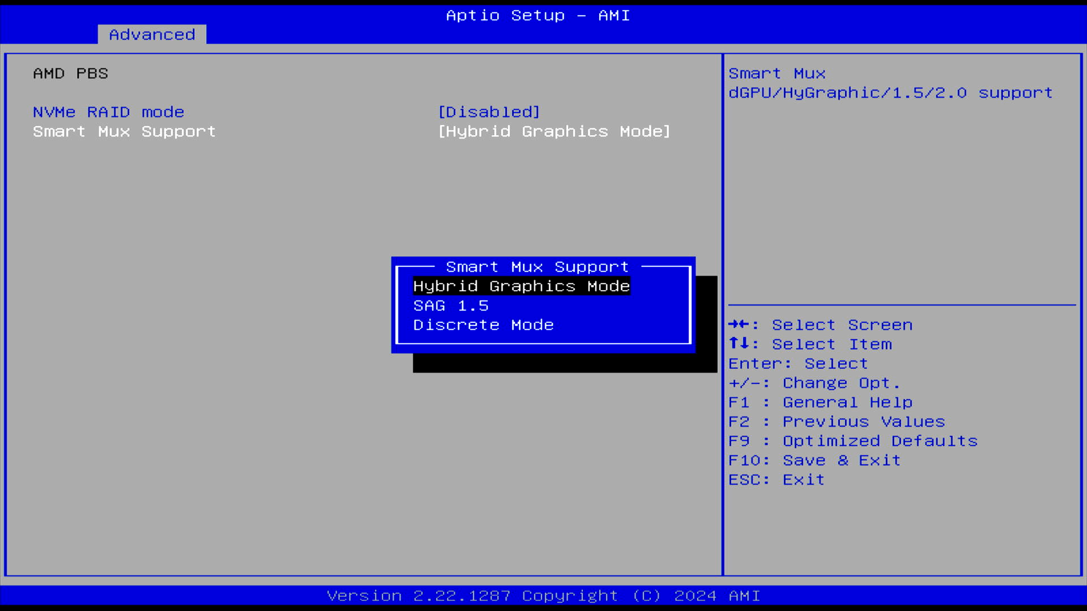Click NVMe RAID mode setting label
The height and width of the screenshot is (611, 1087).
pyautogui.click(x=108, y=112)
